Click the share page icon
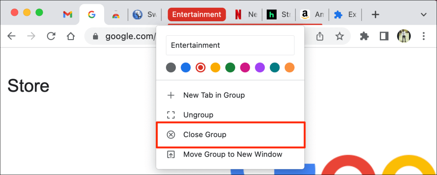This screenshot has width=437, height=175. point(320,37)
